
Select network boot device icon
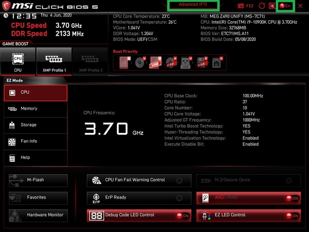pyautogui.click(x=217, y=62)
